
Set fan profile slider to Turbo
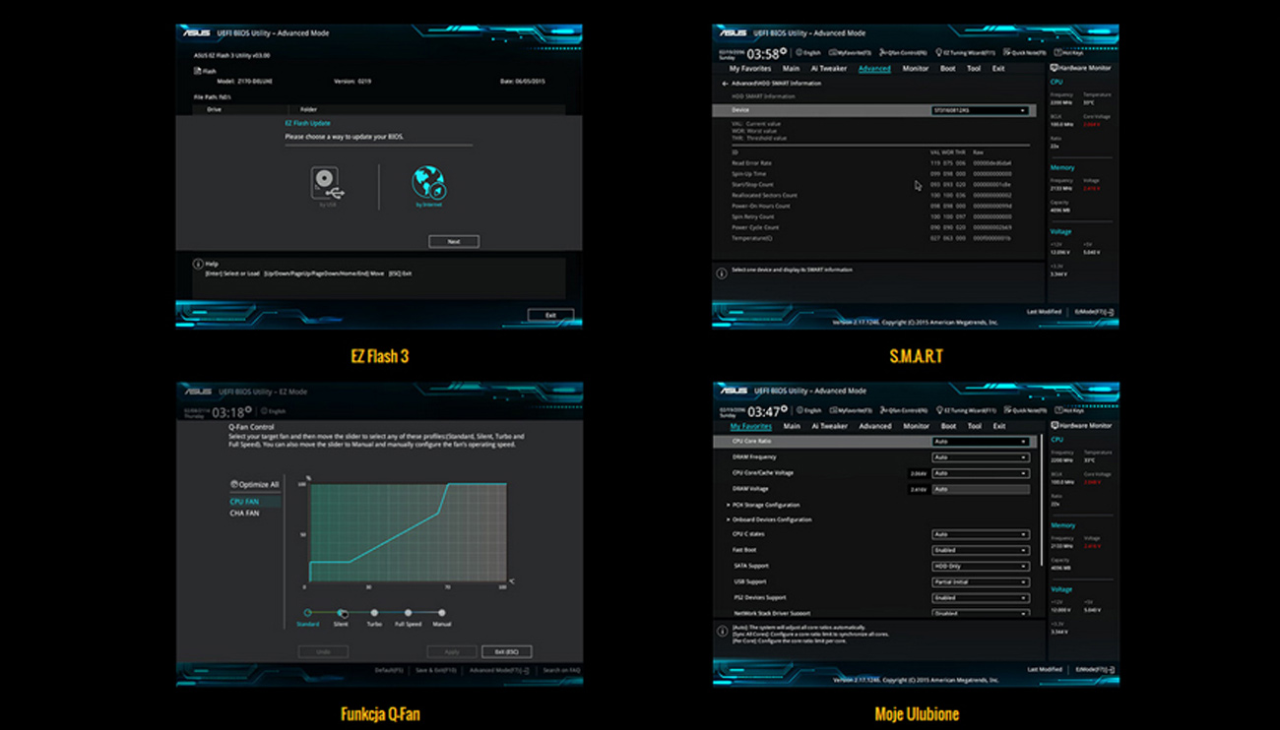click(374, 613)
